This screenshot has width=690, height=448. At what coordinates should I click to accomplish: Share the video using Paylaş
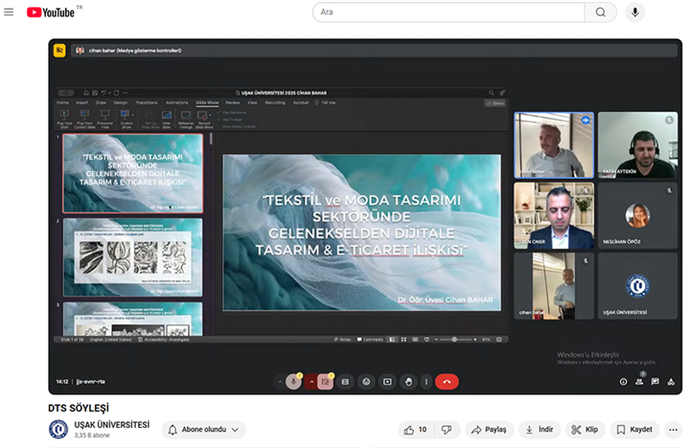489,430
